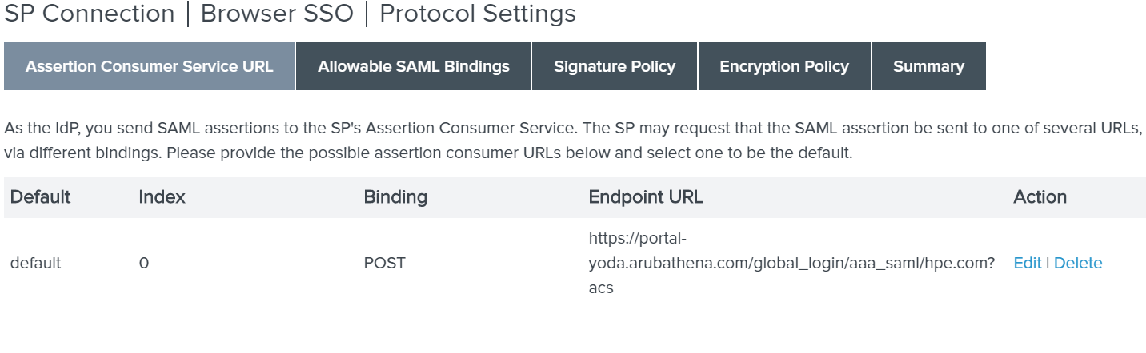Click Protocol Settings in the page title

[477, 14]
